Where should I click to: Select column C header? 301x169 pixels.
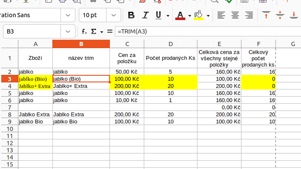pos(127,44)
